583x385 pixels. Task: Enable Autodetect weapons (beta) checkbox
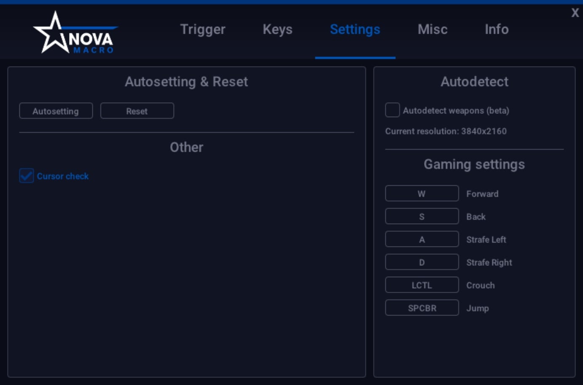click(x=392, y=110)
